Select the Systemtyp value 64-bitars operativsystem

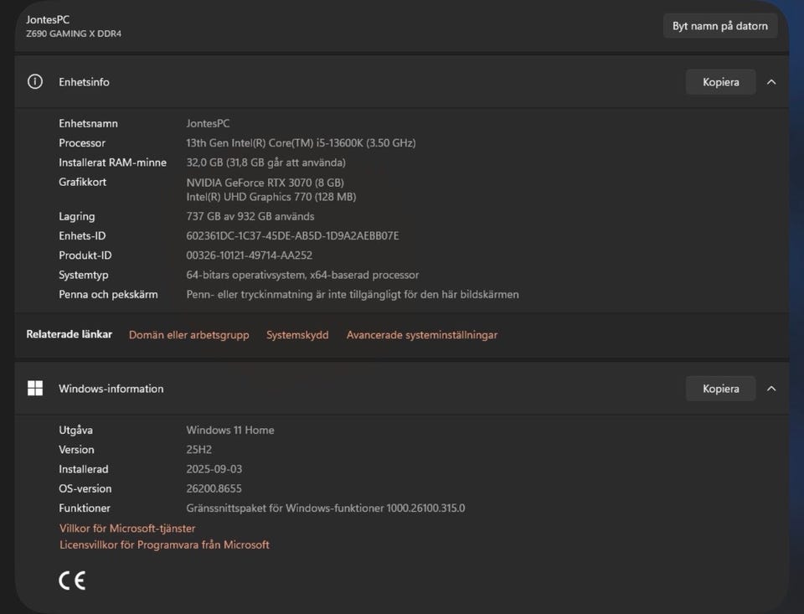pyautogui.click(x=302, y=275)
